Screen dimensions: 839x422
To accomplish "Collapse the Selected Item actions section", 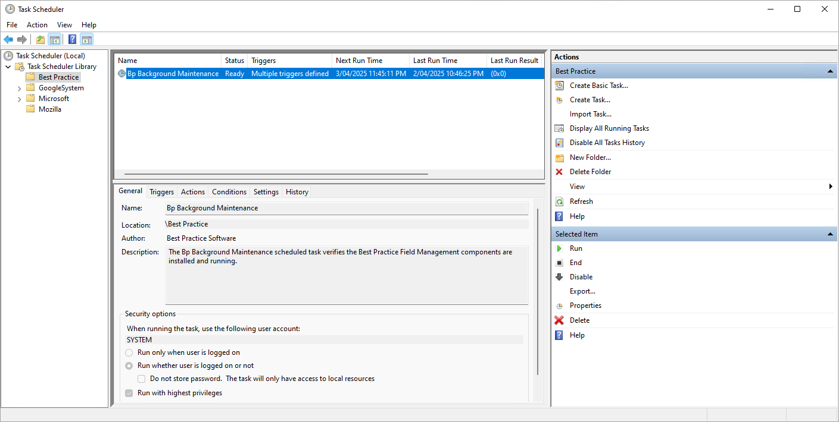I will [831, 234].
